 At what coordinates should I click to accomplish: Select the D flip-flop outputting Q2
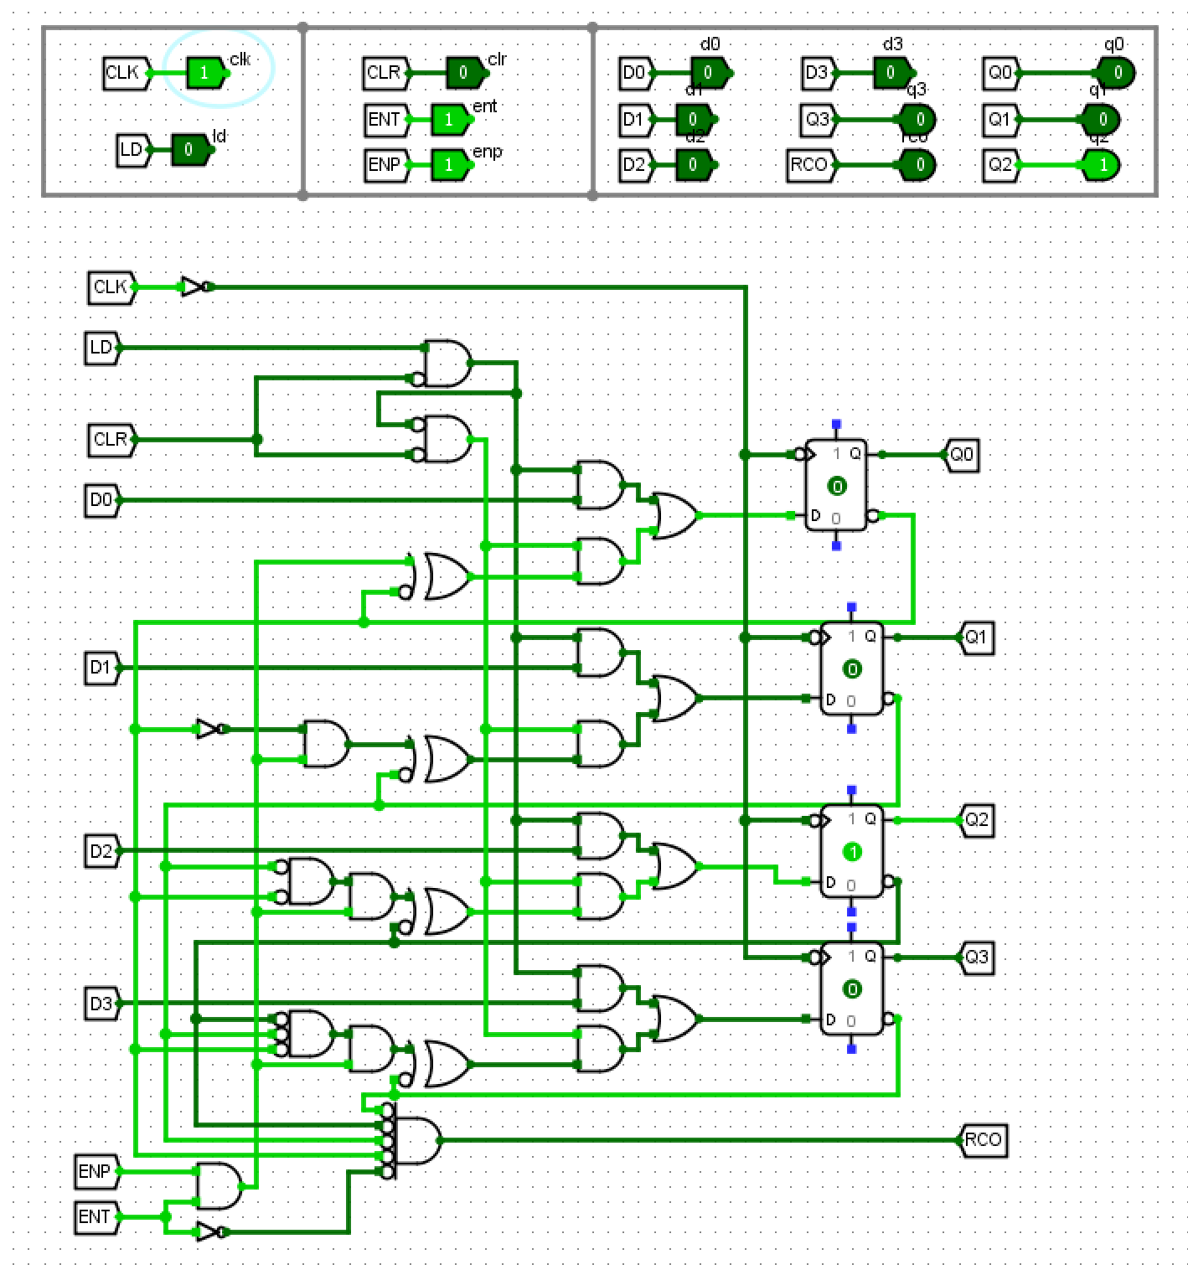852,850
